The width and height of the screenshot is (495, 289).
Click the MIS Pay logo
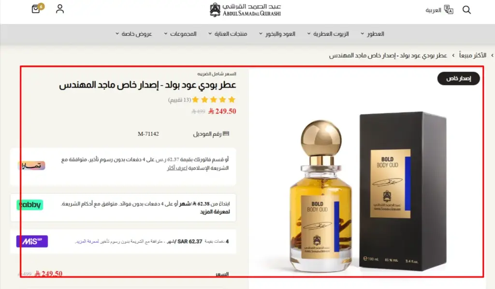(32, 241)
